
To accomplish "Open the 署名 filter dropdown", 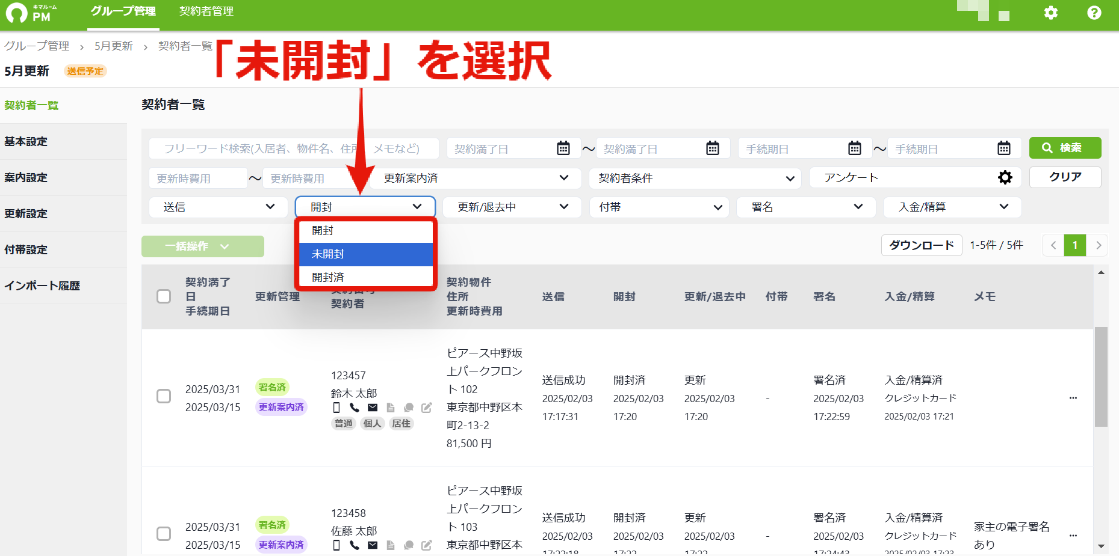I will click(806, 207).
